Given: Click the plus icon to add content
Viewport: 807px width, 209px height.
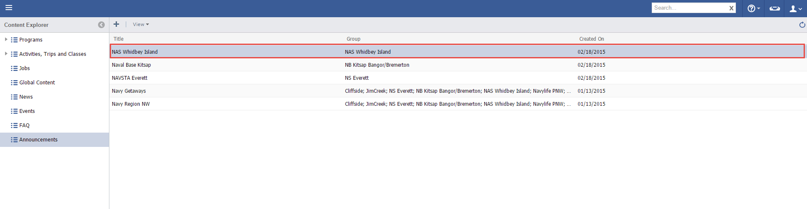Looking at the screenshot, I should click(x=117, y=24).
